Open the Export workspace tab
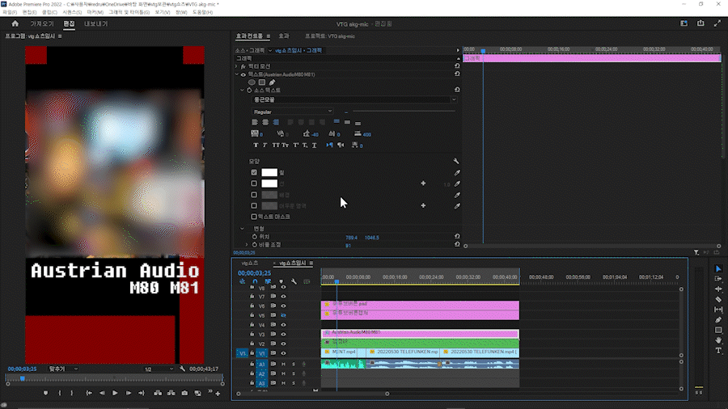Screen dimensions: 728x409 pos(96,23)
